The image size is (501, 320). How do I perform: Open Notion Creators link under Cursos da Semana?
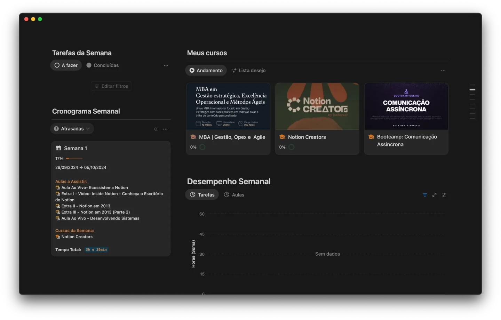[x=77, y=237]
